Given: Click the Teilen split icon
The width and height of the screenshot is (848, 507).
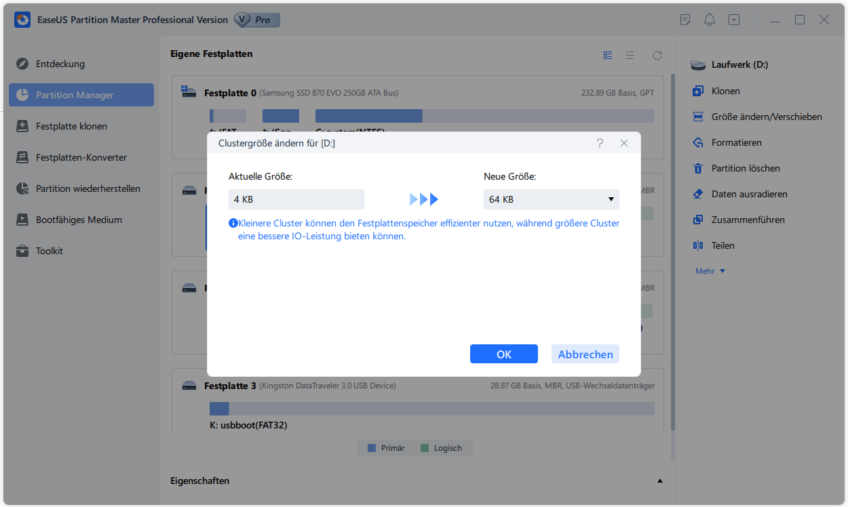Looking at the screenshot, I should 697,245.
